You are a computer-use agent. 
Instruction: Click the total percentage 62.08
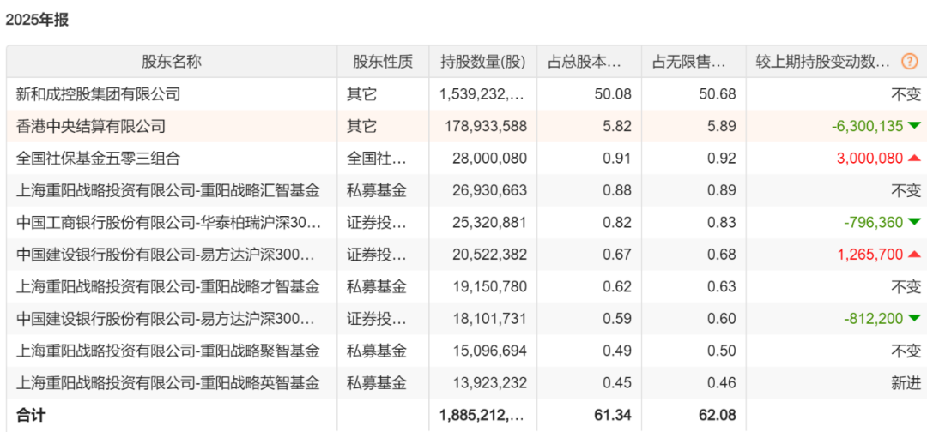(718, 416)
